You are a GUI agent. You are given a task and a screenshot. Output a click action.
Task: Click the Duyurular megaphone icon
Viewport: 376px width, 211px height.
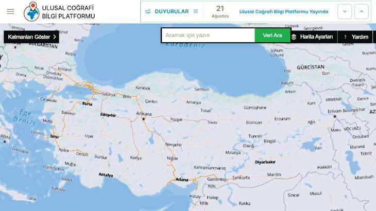pos(148,11)
